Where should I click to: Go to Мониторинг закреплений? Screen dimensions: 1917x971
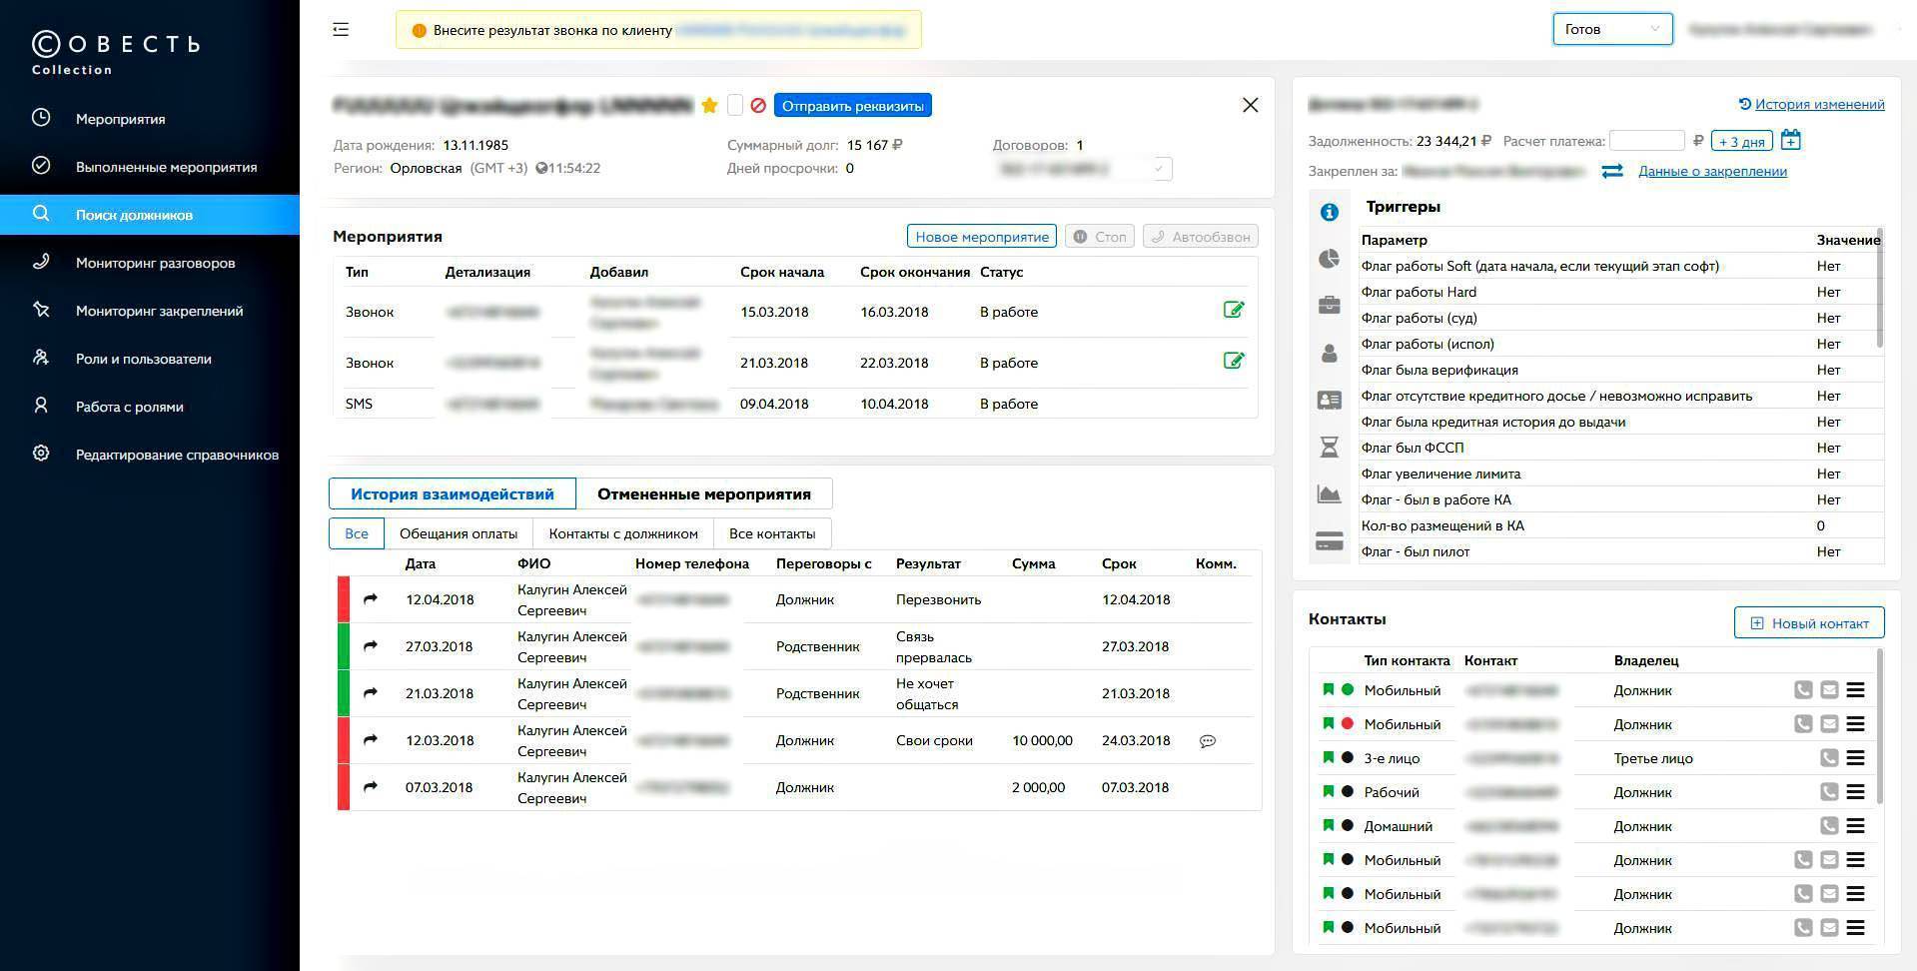click(150, 311)
